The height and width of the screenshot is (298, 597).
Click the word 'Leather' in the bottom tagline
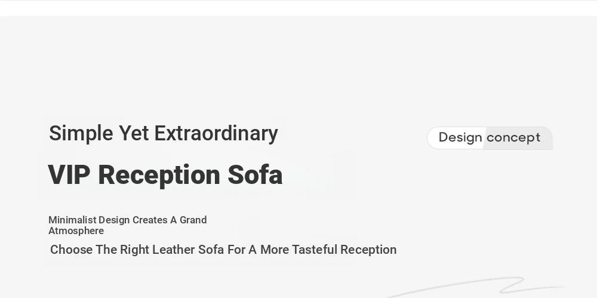click(x=174, y=250)
